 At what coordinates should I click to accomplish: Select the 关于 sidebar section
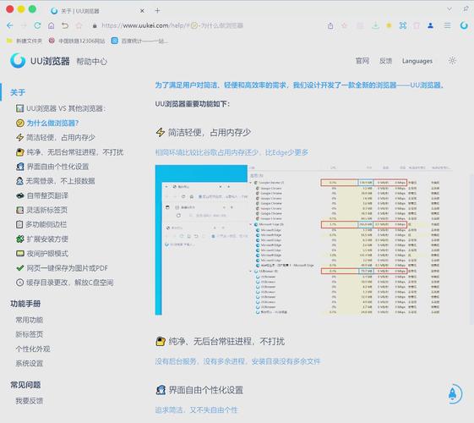pyautogui.click(x=18, y=92)
